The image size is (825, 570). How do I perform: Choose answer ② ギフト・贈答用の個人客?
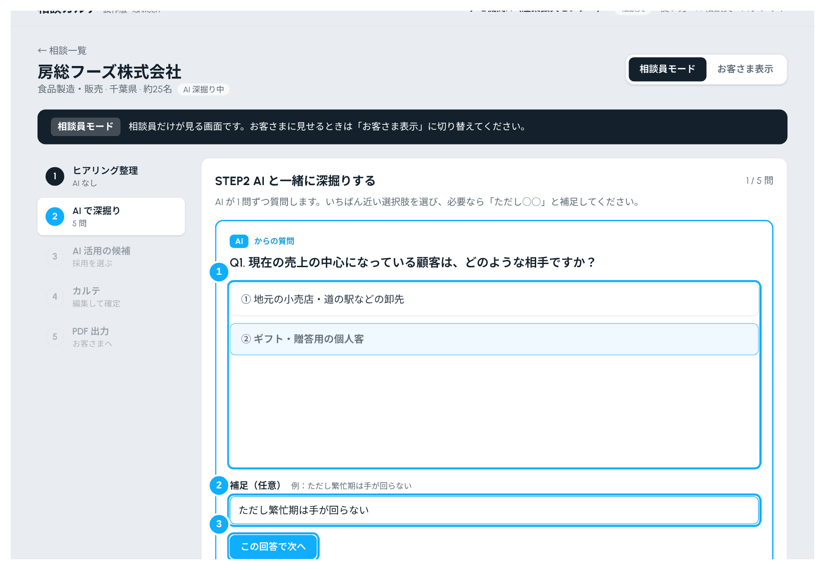[494, 339]
